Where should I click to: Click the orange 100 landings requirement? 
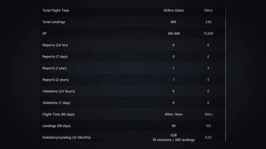pyautogui.click(x=208, y=126)
